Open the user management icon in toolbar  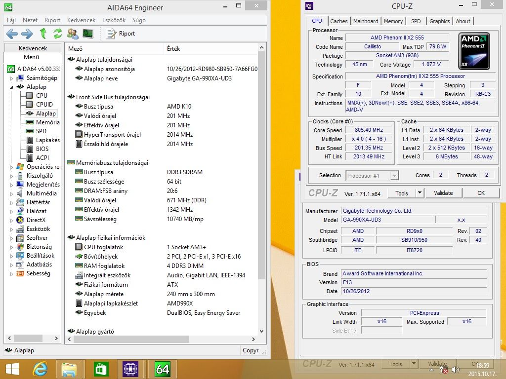tap(73, 34)
